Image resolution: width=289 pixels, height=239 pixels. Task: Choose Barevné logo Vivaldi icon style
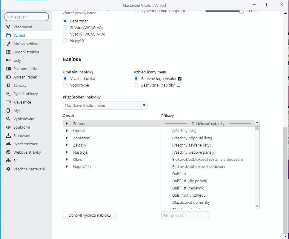click(136, 79)
